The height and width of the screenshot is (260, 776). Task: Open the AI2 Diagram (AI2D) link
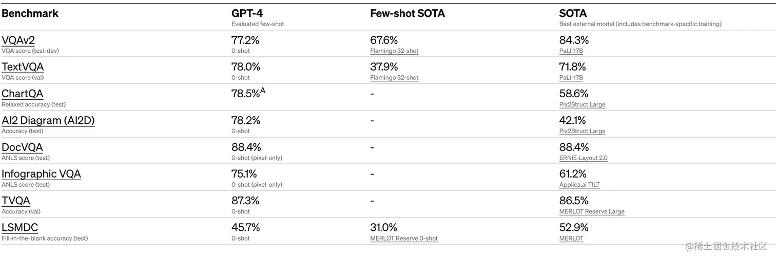coord(48,121)
